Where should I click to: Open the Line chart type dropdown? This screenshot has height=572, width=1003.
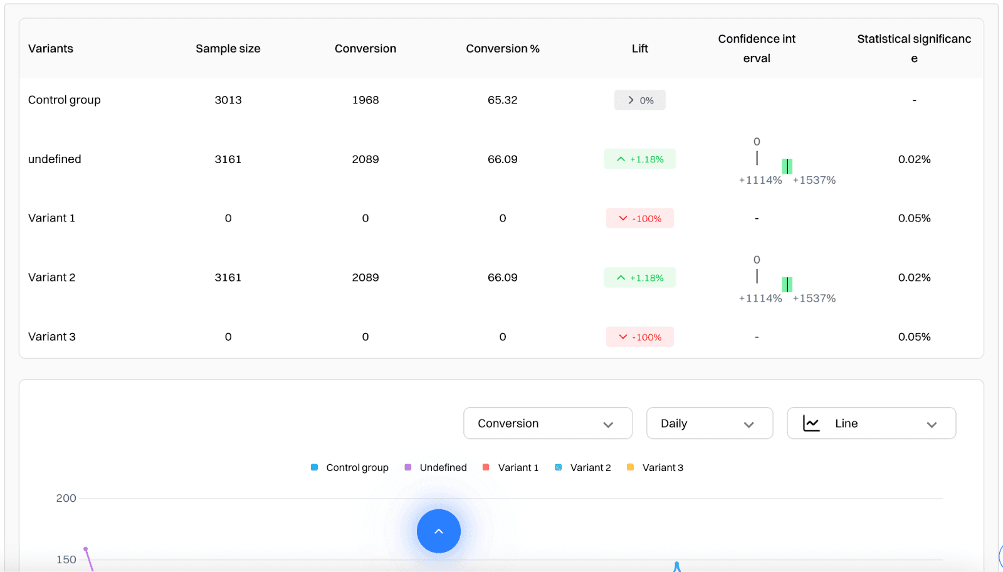871,423
